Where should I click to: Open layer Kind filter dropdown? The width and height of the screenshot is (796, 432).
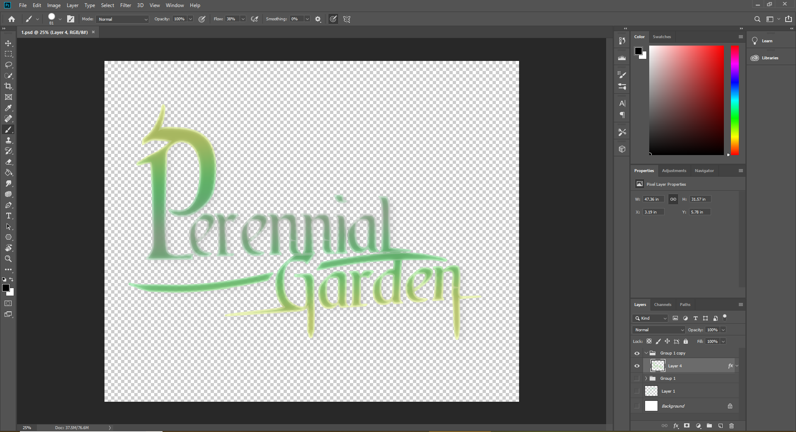[x=650, y=318]
